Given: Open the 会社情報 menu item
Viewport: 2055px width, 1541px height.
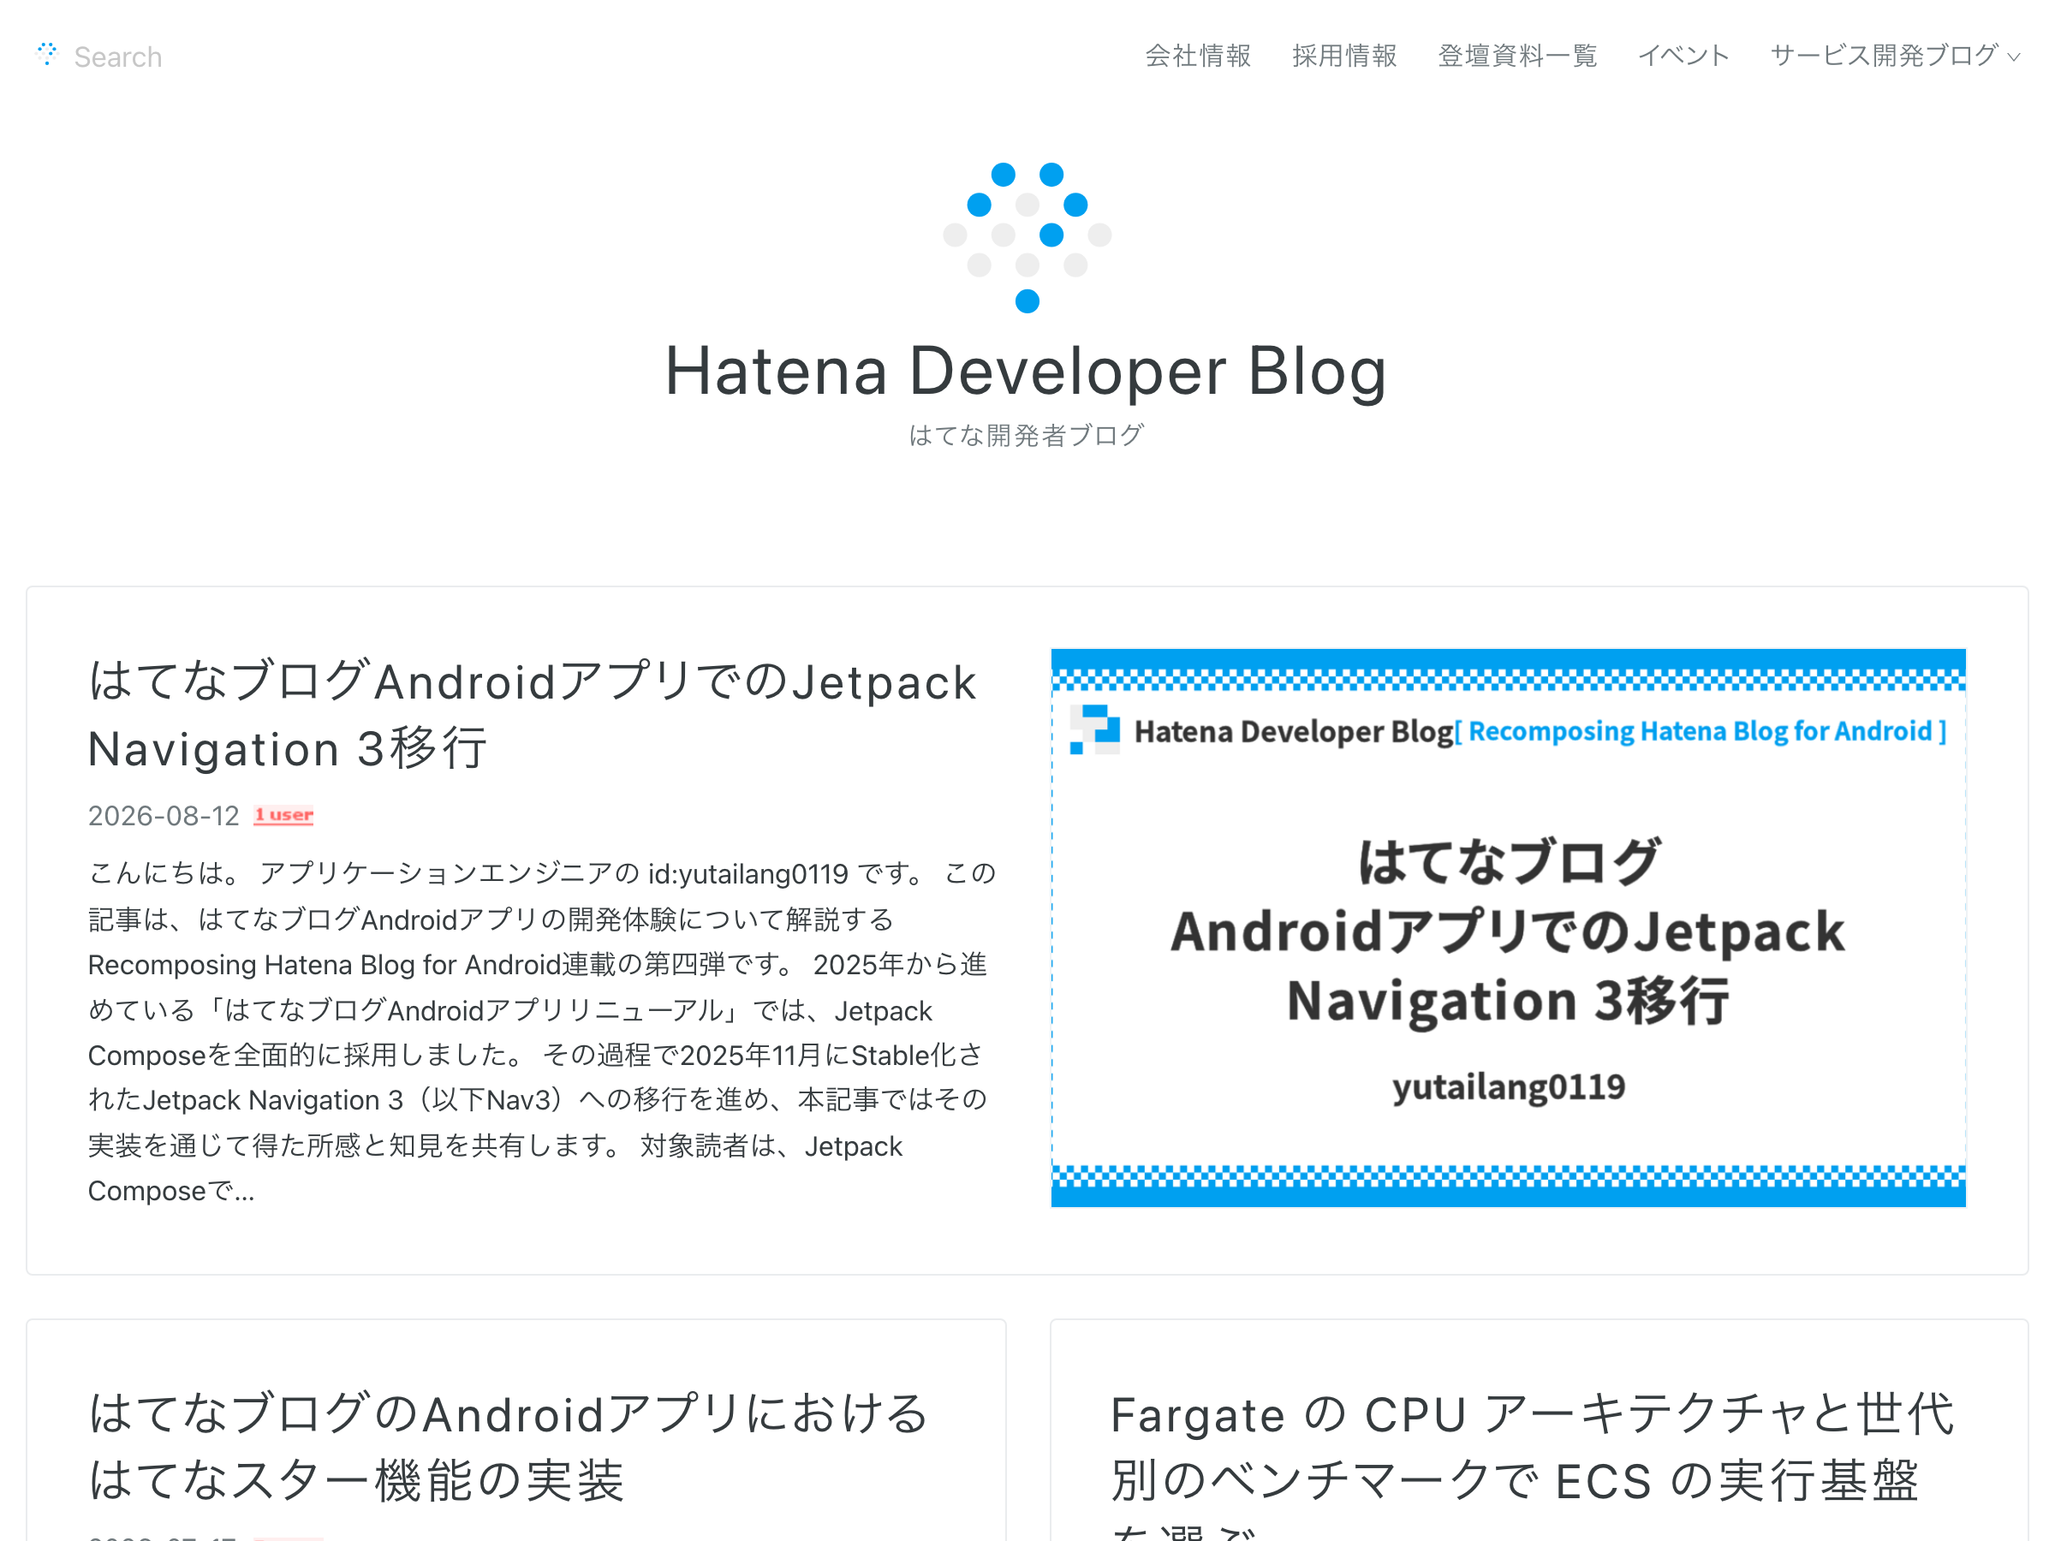Looking at the screenshot, I should point(1198,56).
